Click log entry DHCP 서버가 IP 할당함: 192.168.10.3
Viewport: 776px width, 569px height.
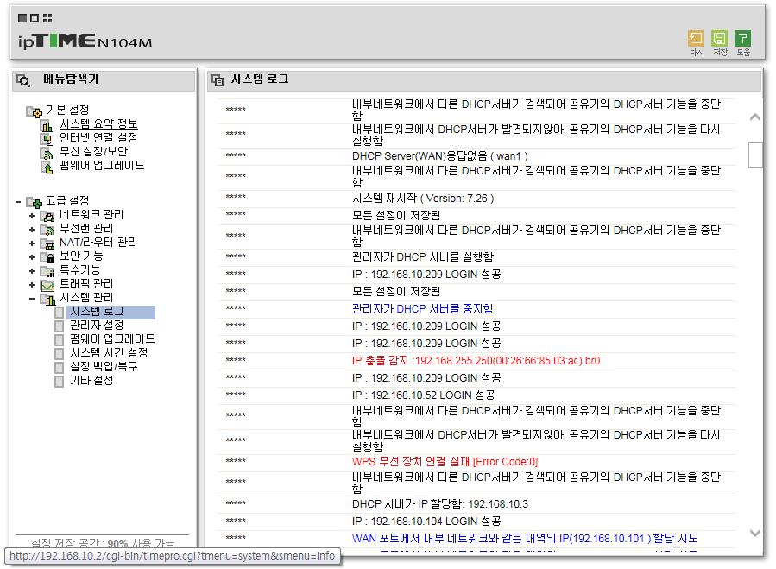pos(440,504)
